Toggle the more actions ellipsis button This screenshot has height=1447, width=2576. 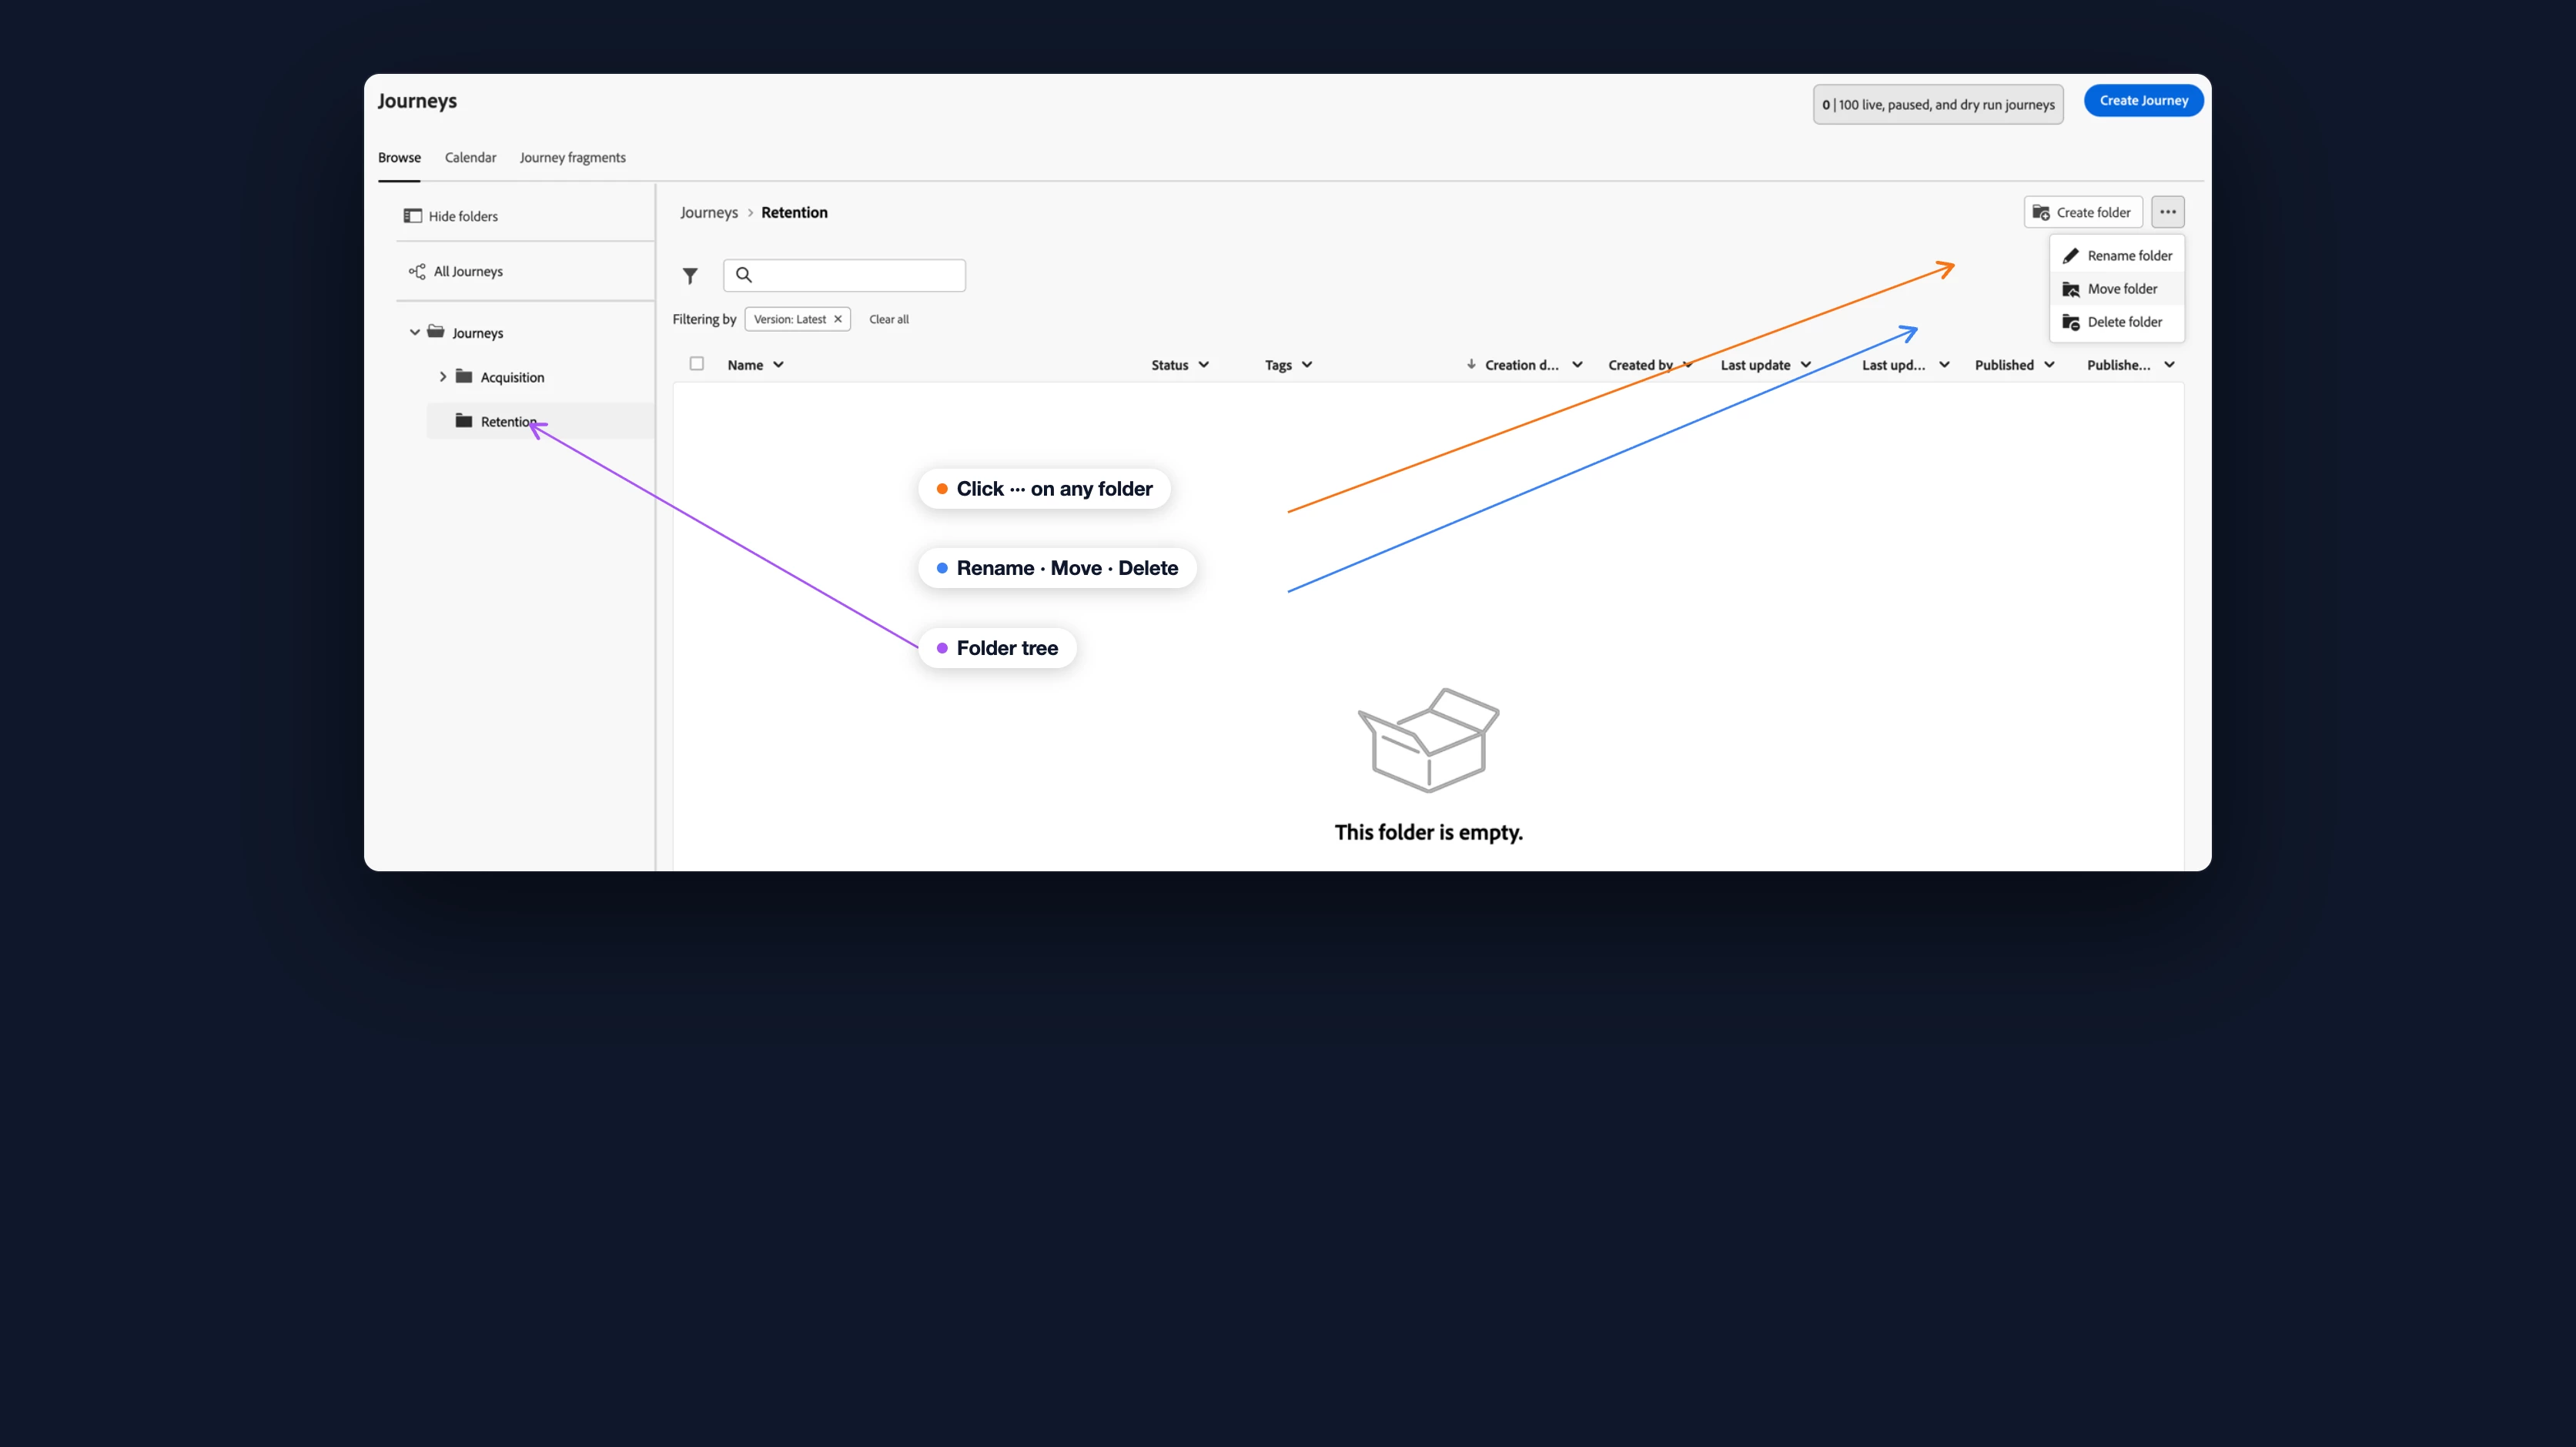2168,212
